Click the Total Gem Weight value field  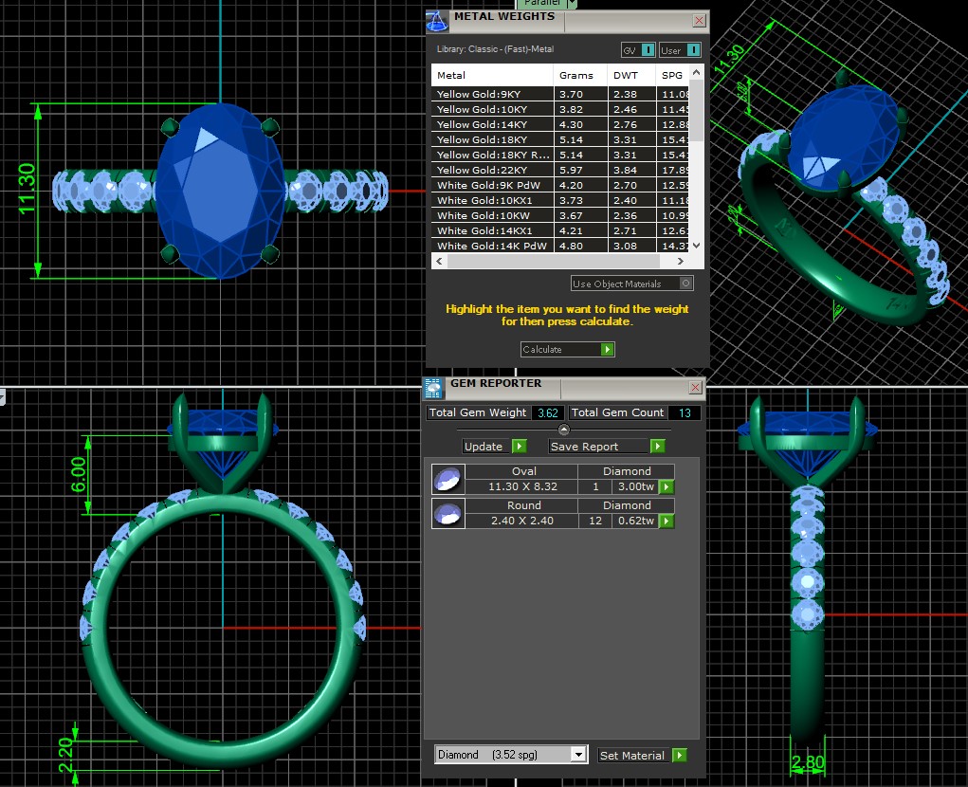pyautogui.click(x=547, y=413)
